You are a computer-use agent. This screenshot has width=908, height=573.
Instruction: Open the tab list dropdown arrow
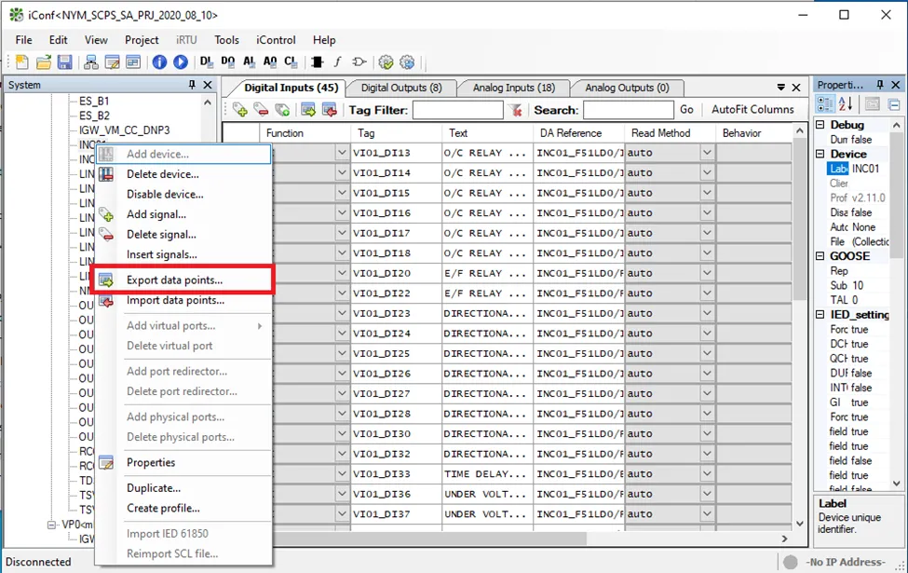point(781,88)
